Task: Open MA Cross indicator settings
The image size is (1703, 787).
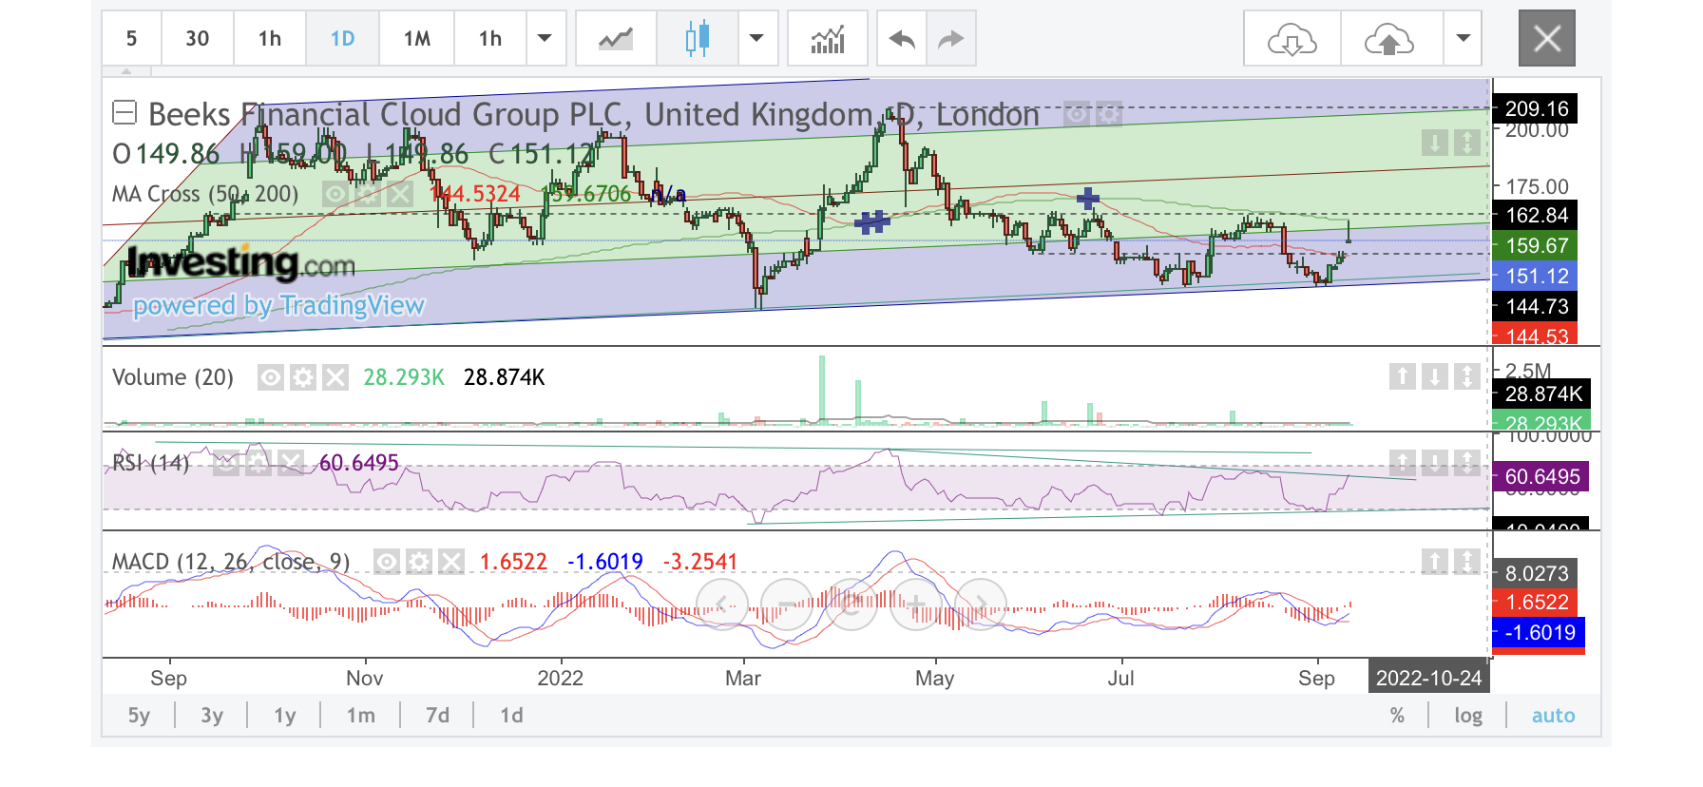Action: click(x=367, y=195)
